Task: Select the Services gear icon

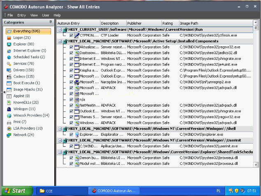Action: pos(9,64)
